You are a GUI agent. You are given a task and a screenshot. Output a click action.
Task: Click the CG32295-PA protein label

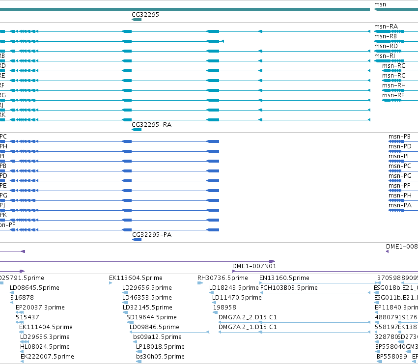152,235
